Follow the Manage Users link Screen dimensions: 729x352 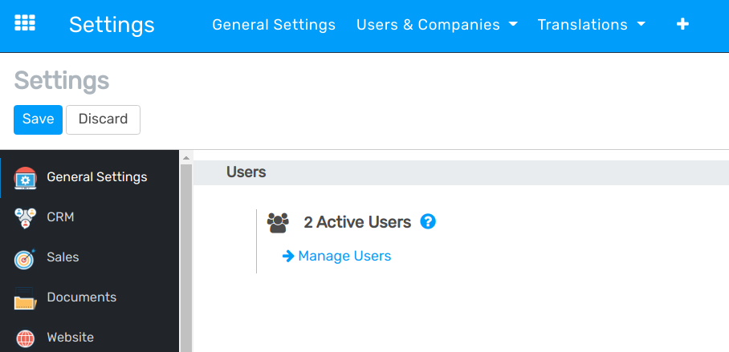click(x=344, y=256)
